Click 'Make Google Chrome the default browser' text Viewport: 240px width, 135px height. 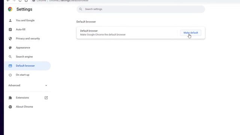103,35
